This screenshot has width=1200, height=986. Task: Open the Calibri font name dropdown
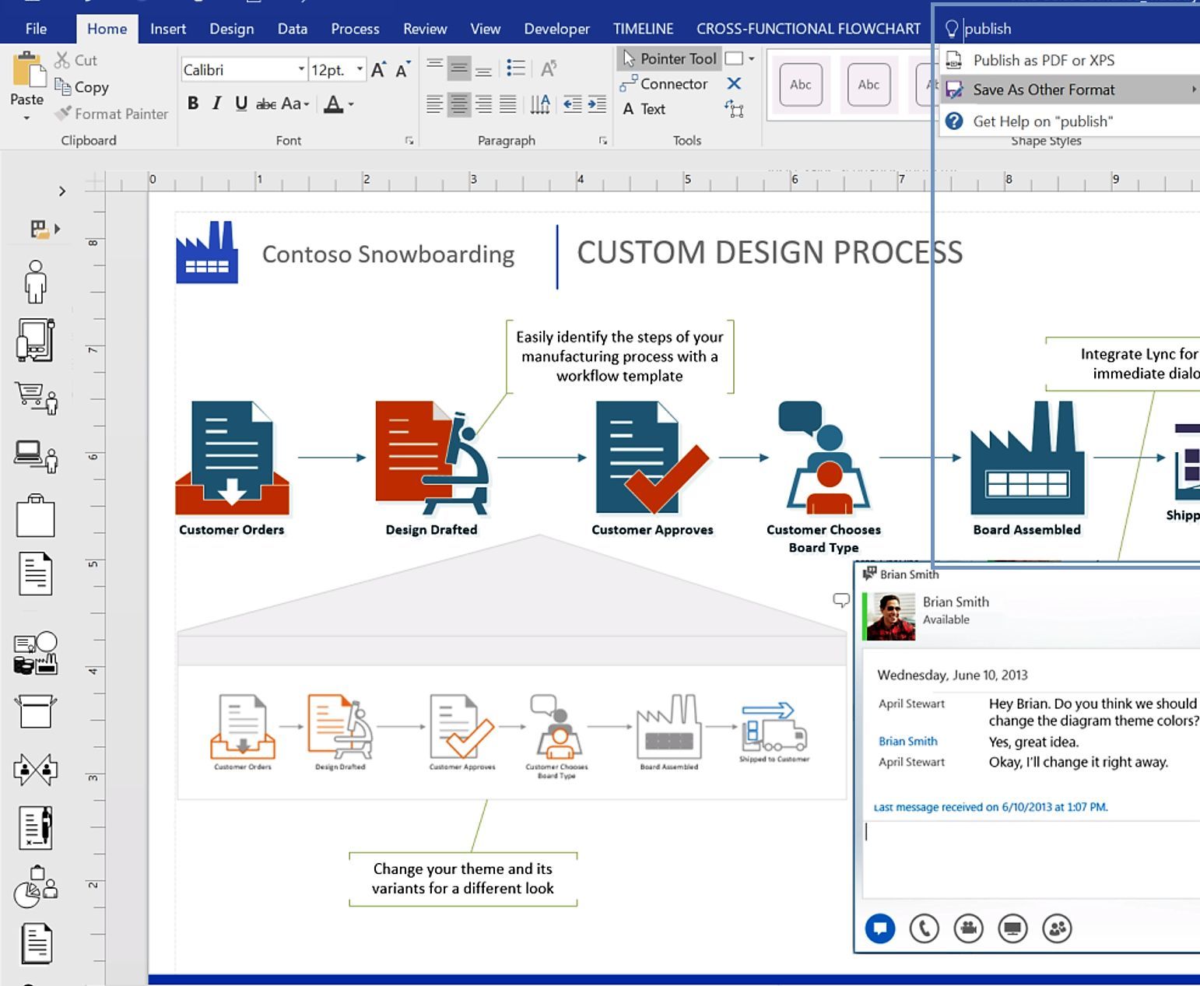(x=302, y=69)
